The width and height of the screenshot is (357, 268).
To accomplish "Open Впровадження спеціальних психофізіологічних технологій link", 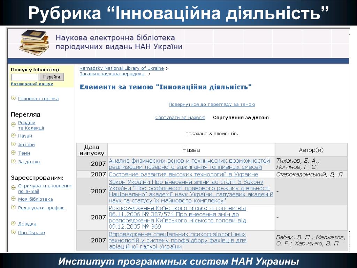I will point(177,240).
